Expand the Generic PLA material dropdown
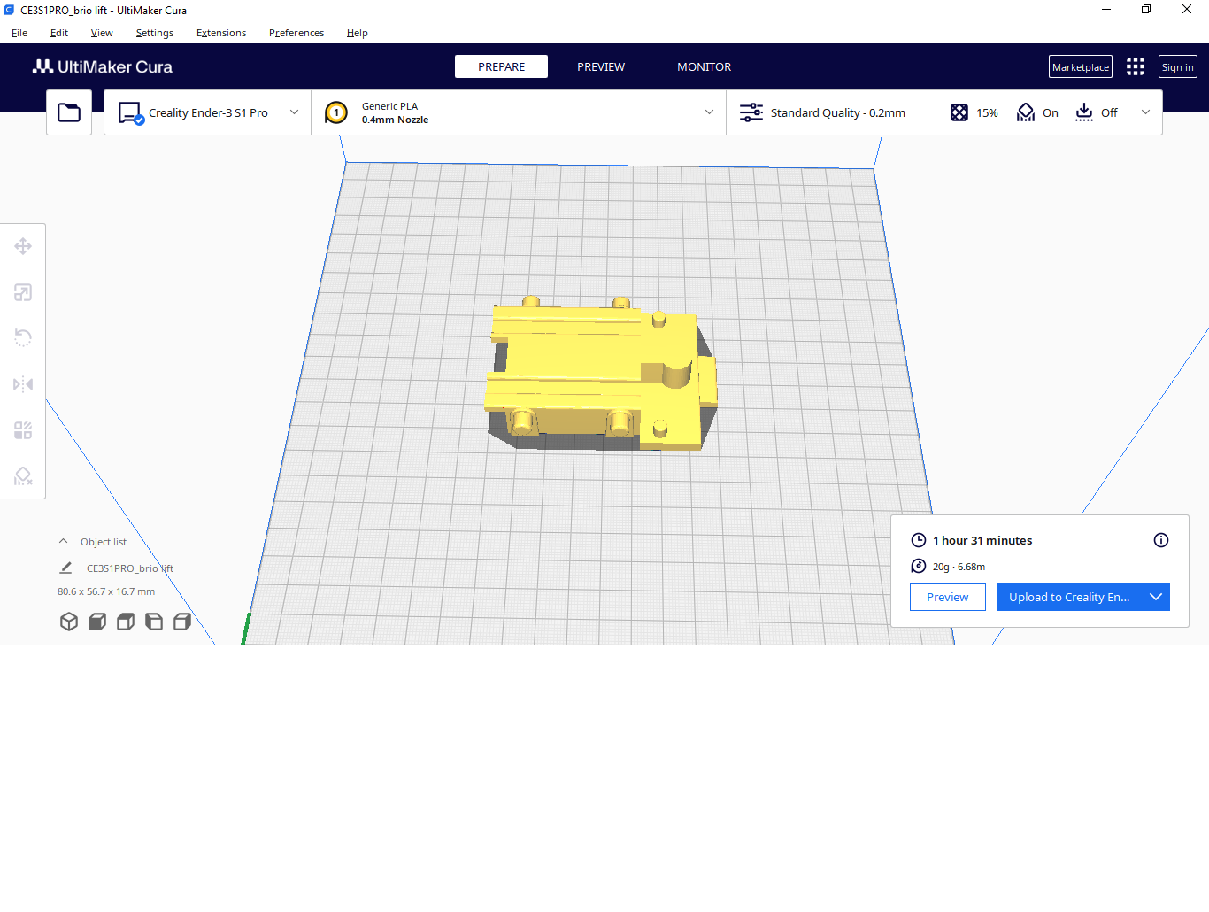This screenshot has width=1209, height=912. [x=519, y=112]
